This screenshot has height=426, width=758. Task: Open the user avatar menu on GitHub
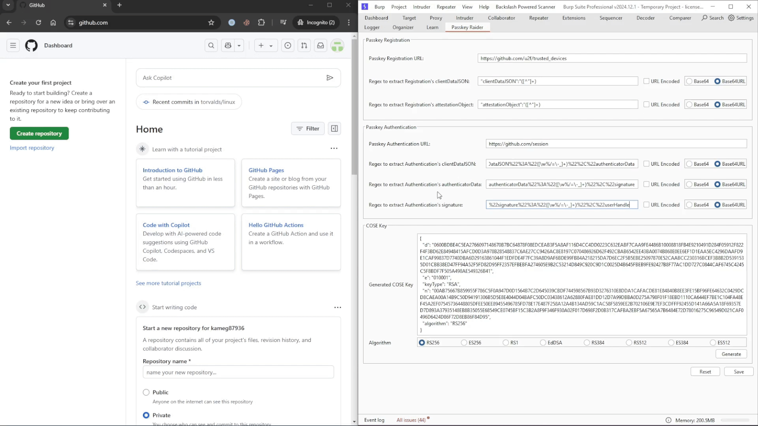tap(337, 45)
